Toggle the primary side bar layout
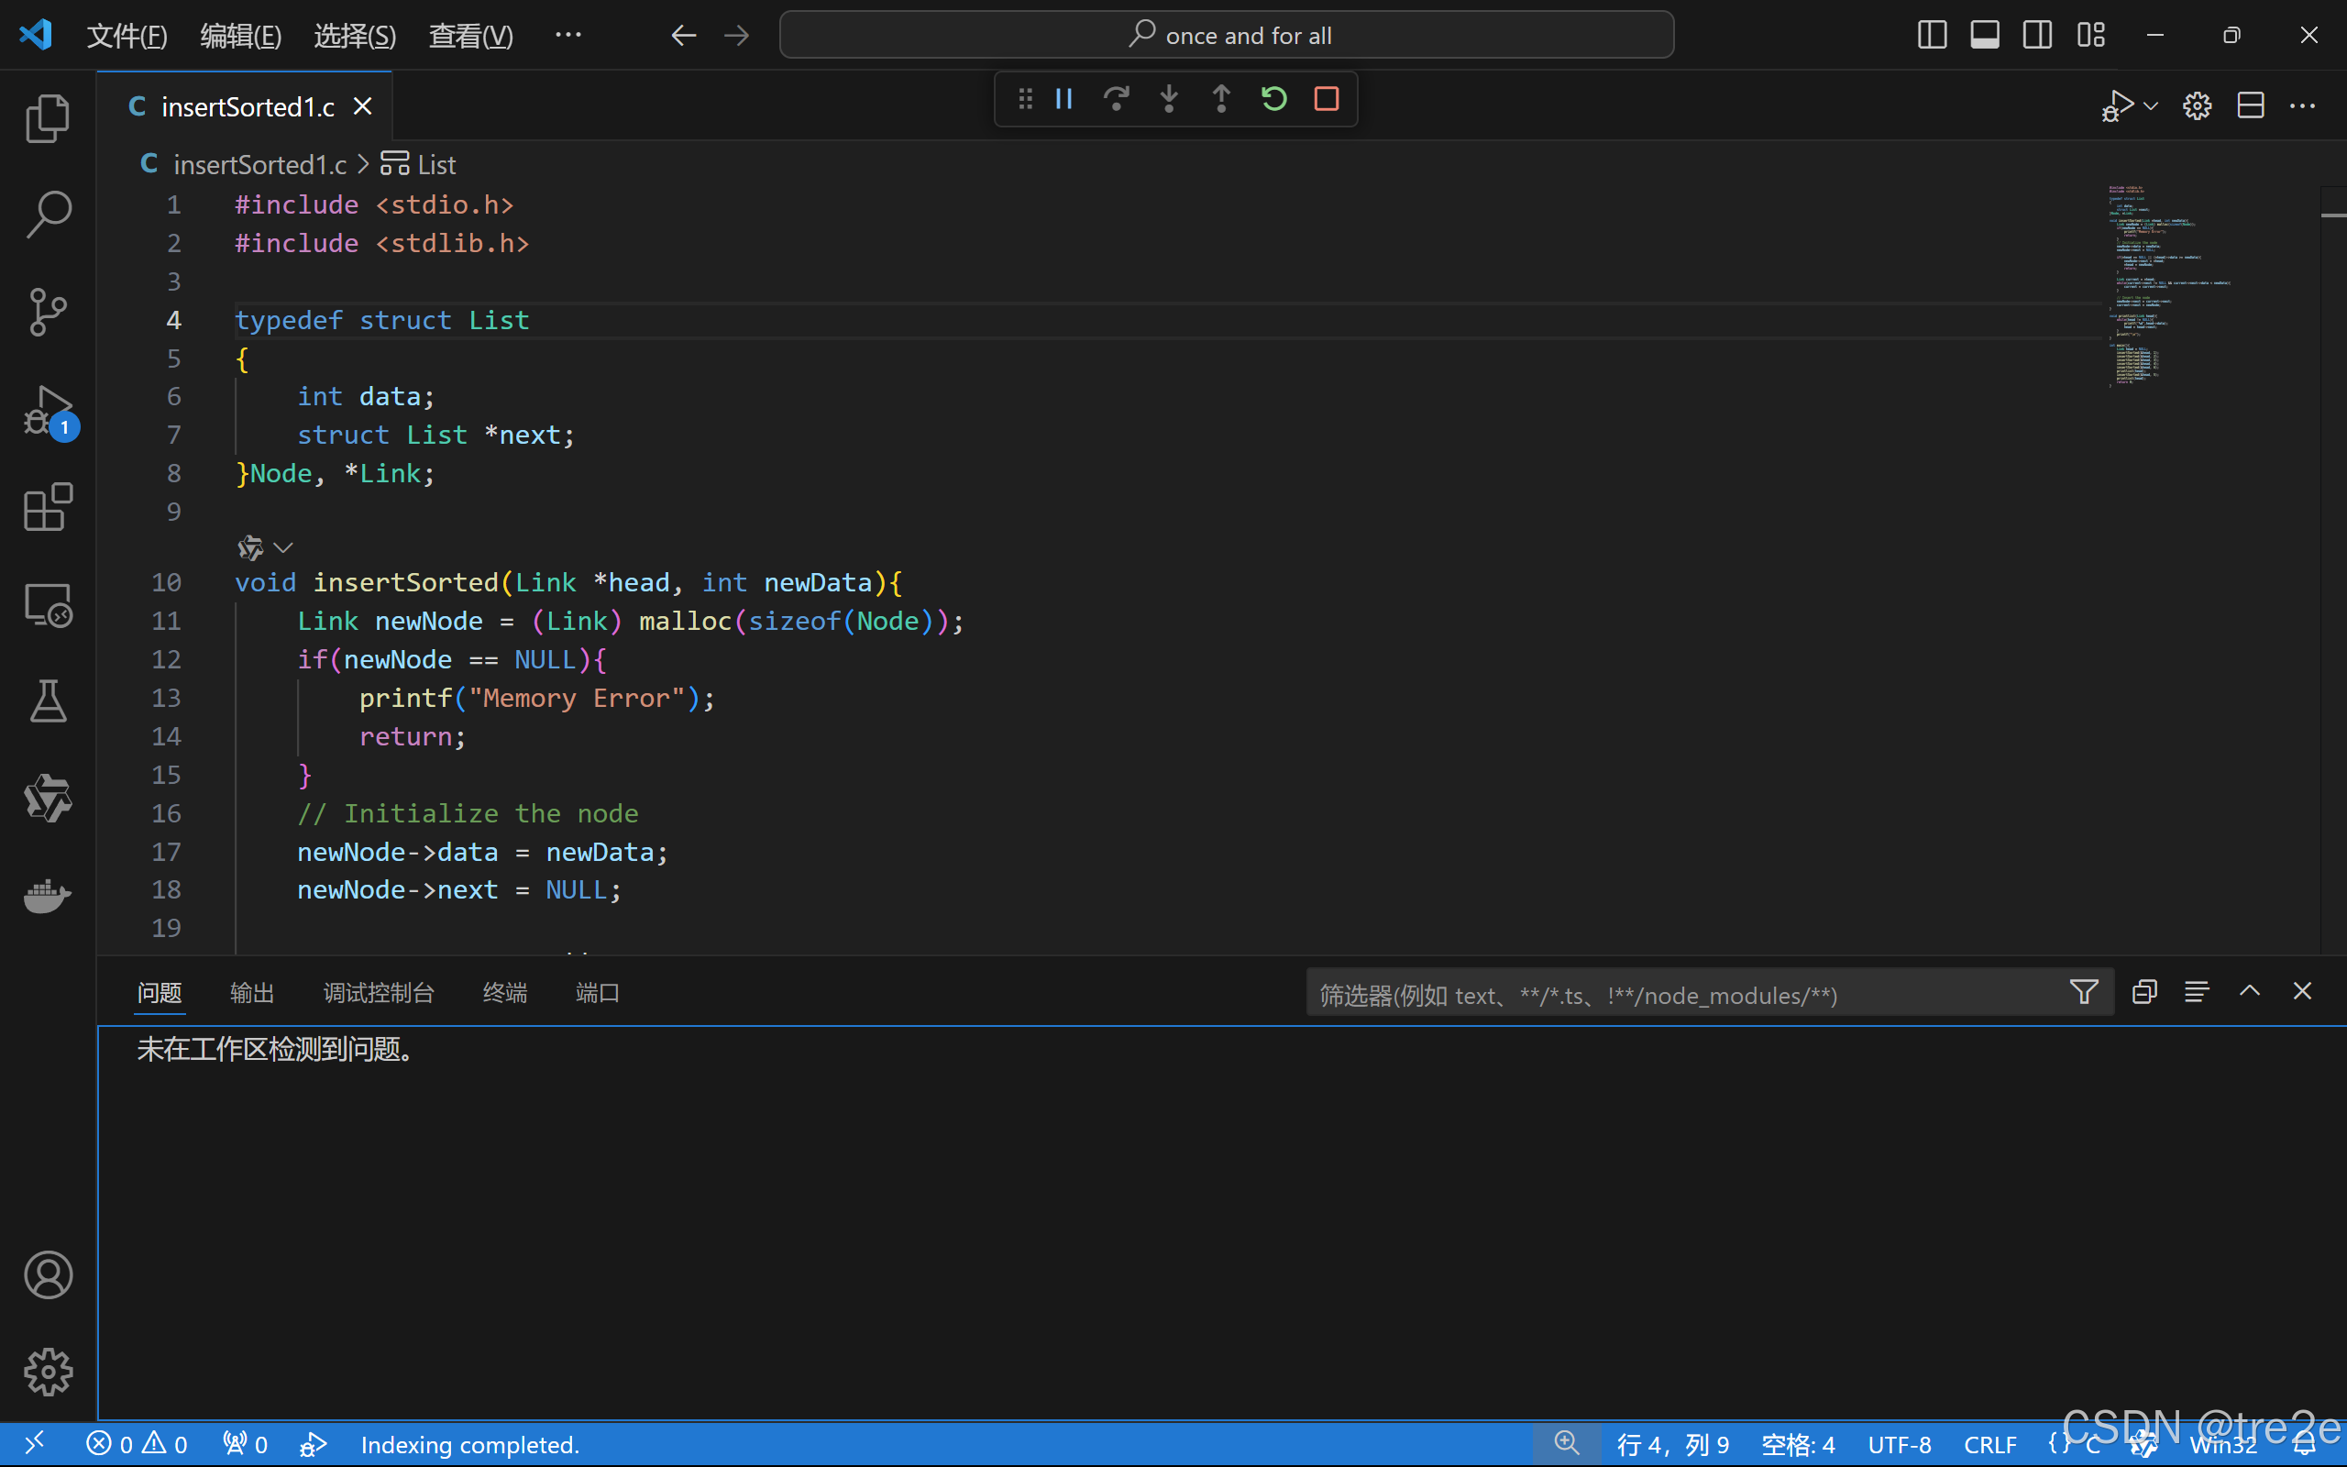2347x1467 pixels. pyautogui.click(x=1932, y=36)
